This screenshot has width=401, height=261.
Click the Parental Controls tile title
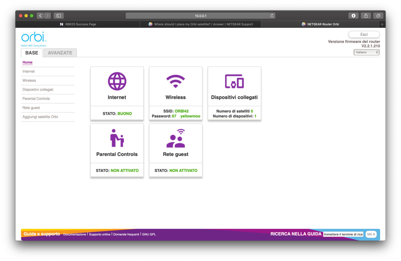pyautogui.click(x=117, y=154)
